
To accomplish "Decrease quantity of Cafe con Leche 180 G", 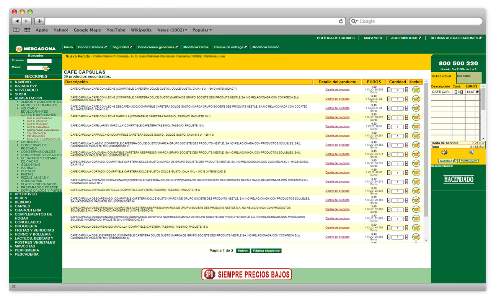I will pyautogui.click(x=389, y=90).
